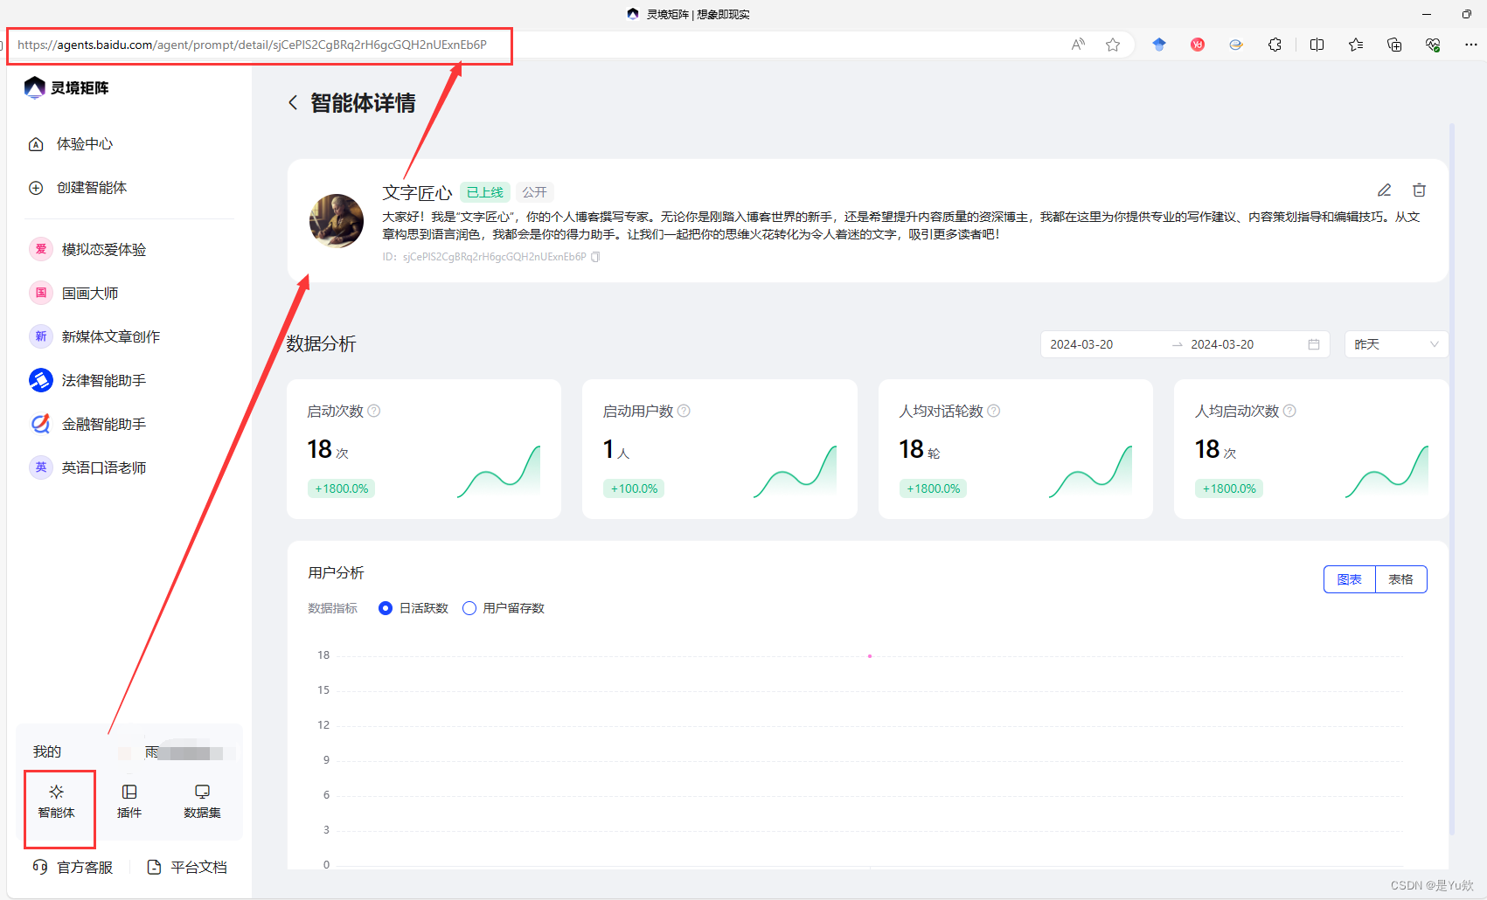Click the 国画大师 avatar icon
This screenshot has height=900, width=1487.
(41, 293)
